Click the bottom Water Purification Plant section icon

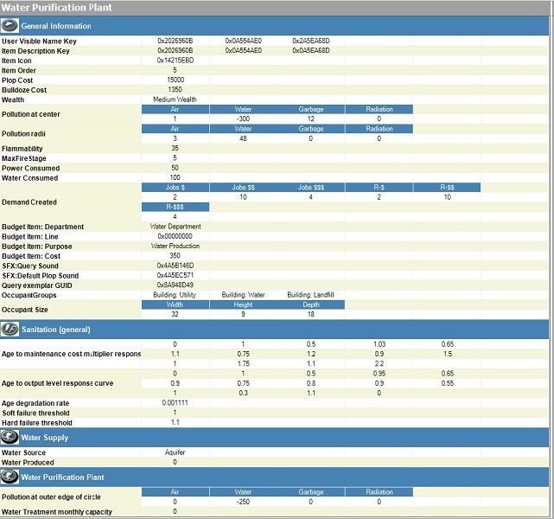coord(10,477)
